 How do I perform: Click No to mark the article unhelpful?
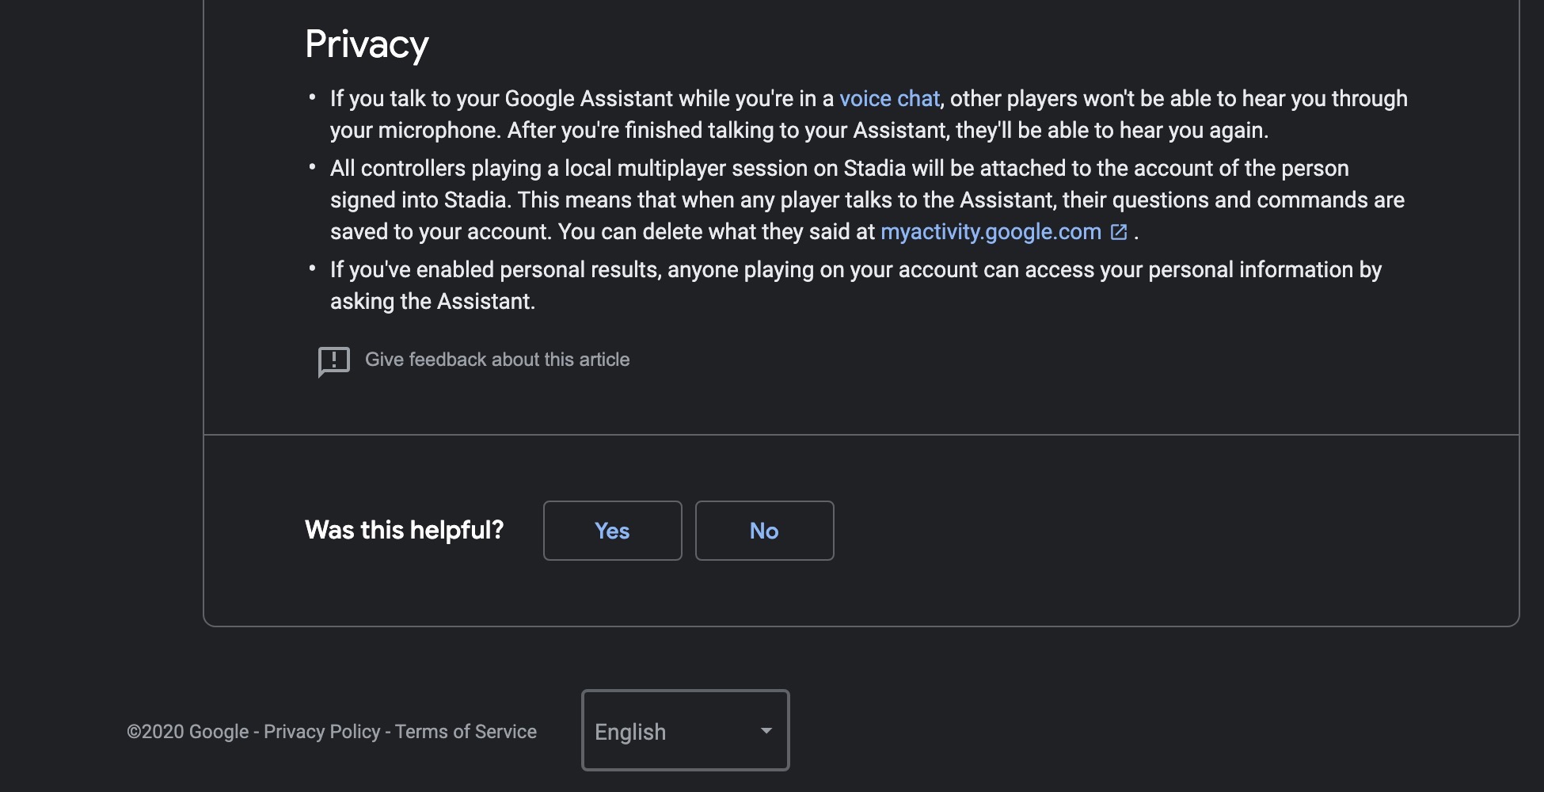(763, 531)
